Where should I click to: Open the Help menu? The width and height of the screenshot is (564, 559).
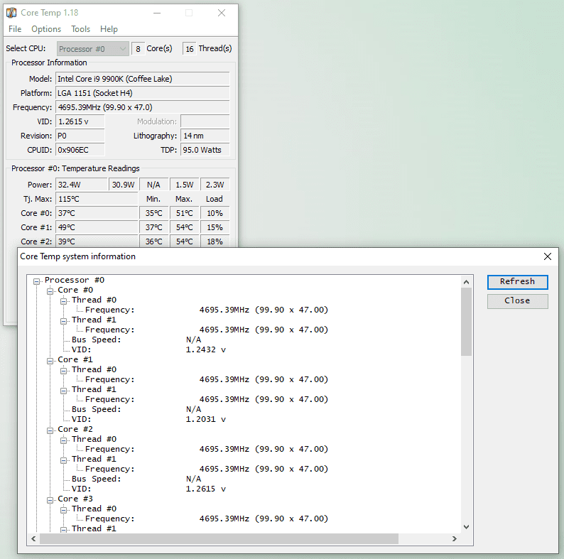click(109, 29)
